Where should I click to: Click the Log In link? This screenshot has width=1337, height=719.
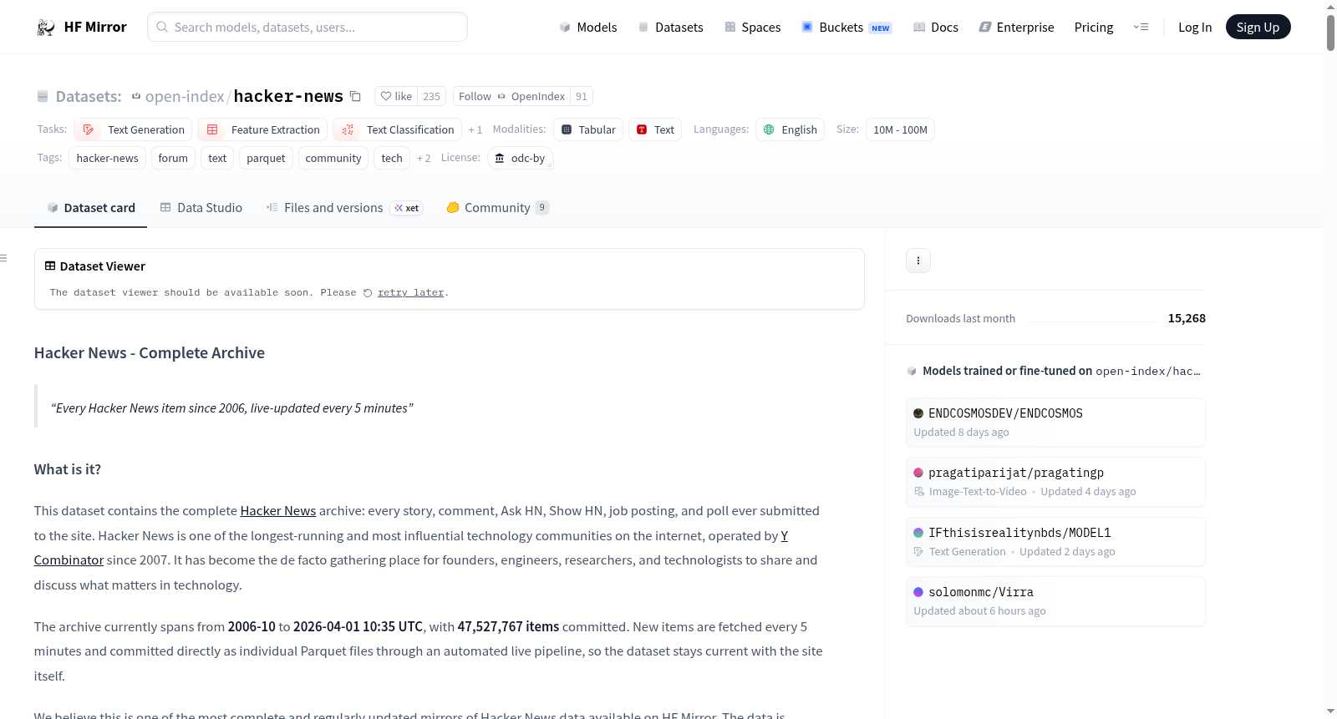(x=1195, y=27)
